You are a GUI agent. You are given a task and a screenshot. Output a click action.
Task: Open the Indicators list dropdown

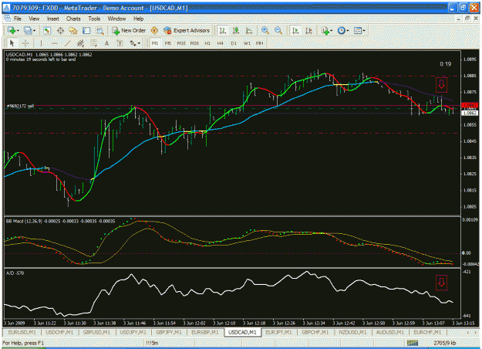326,30
